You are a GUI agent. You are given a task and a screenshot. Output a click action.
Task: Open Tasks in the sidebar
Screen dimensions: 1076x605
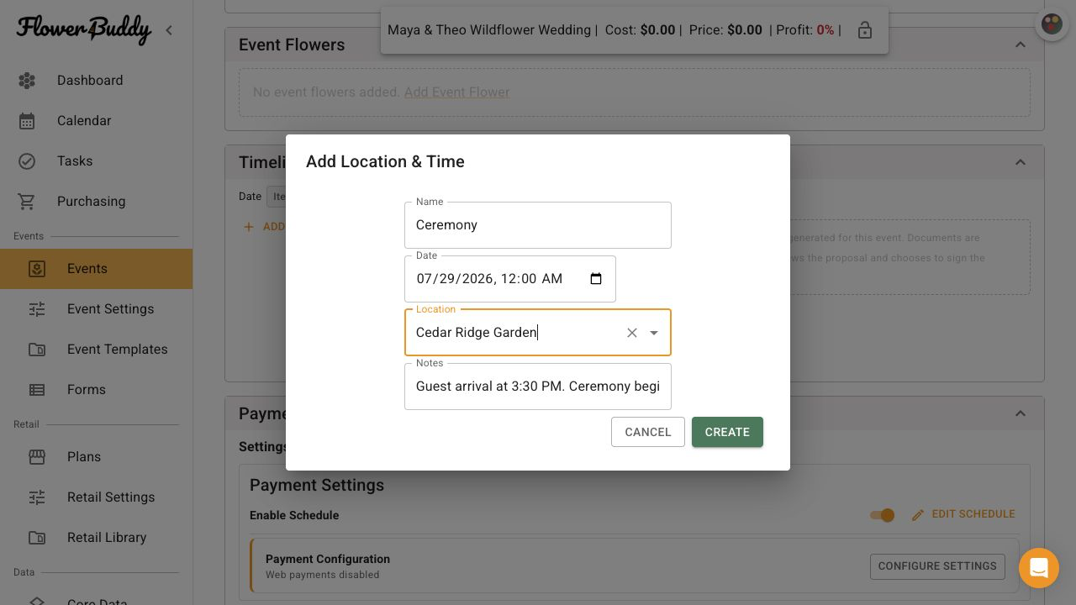point(96,161)
